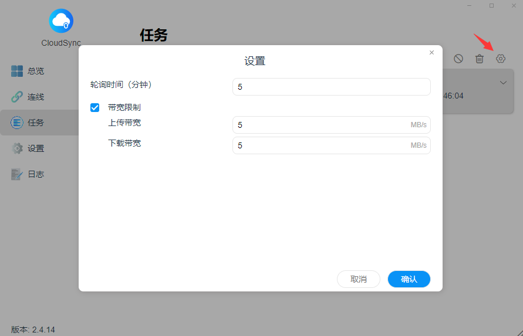Toggle the 带宽限制 checkbox
The image size is (523, 336).
pyautogui.click(x=95, y=108)
